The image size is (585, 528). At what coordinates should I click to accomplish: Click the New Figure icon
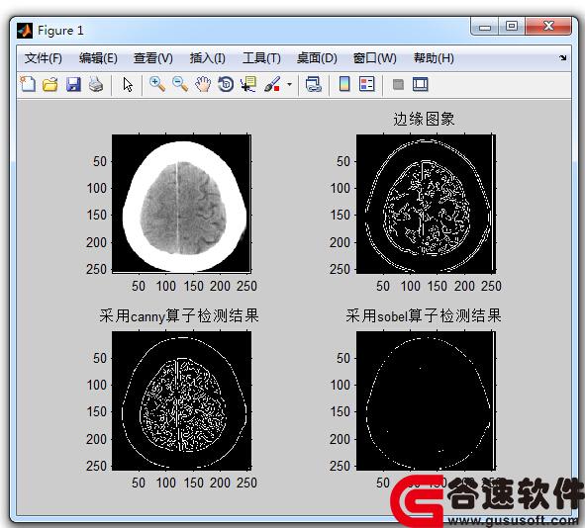(28, 84)
